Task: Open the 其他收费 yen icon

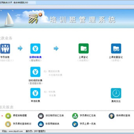Action: [35, 93]
